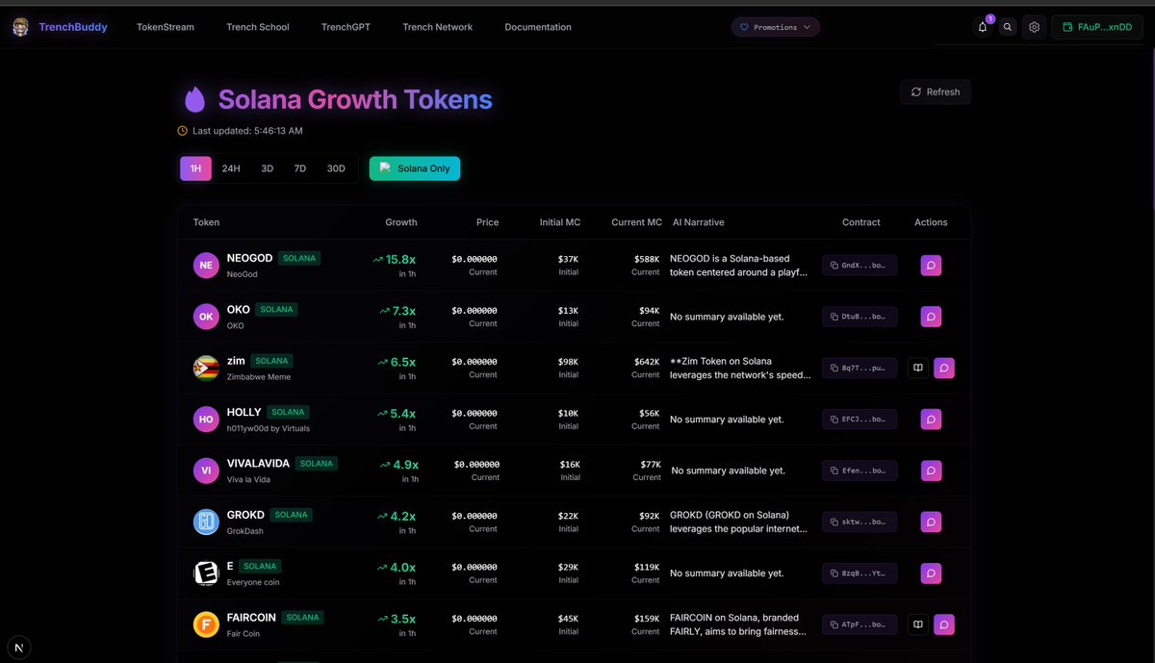Click the NEOGOD AI narrative text
Image resolution: width=1155 pixels, height=663 pixels.
click(740, 265)
